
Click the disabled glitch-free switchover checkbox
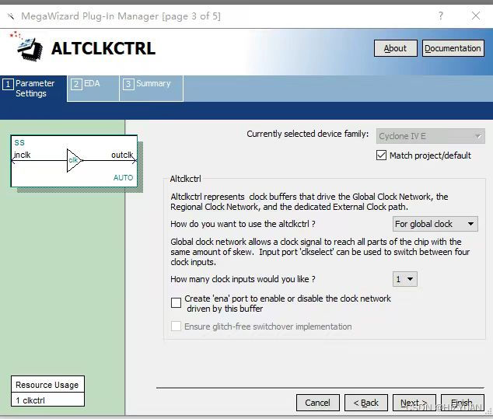coord(176,326)
